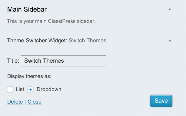Click the separator between Delete and Close
The image size is (186, 116).
point(25,102)
